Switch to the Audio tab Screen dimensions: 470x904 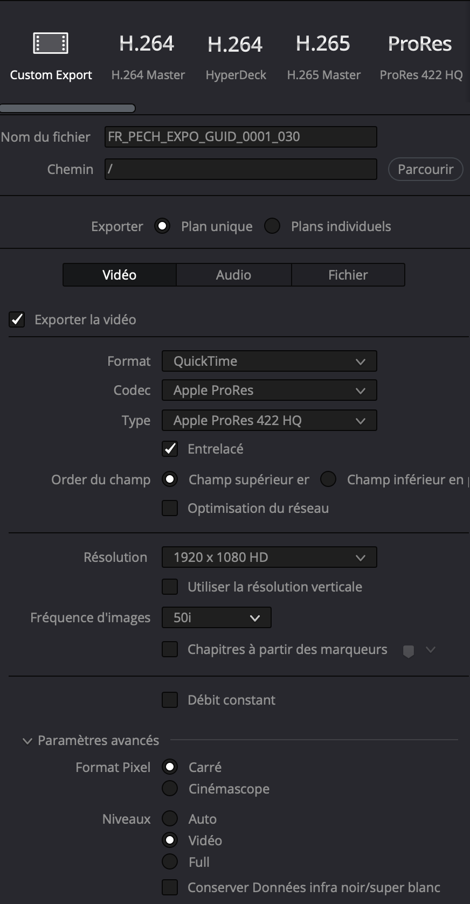pyautogui.click(x=233, y=275)
